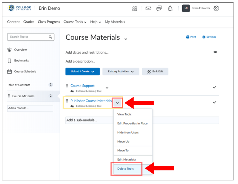Open the message alerts envelope icon

pos(148,8)
